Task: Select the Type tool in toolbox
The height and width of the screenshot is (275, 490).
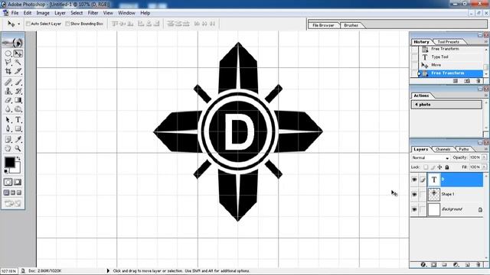Action: click(x=18, y=120)
